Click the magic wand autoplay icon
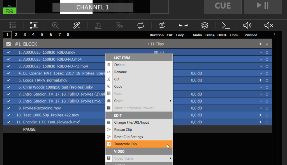Image resolution: width=287 pixels, height=165 pixels. [77, 25]
